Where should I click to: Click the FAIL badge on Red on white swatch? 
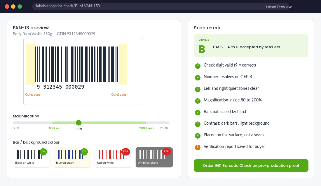125,151
